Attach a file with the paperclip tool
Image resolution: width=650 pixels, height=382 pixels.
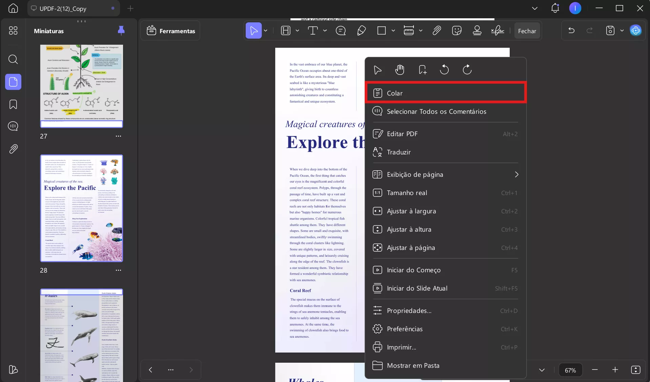click(x=436, y=30)
